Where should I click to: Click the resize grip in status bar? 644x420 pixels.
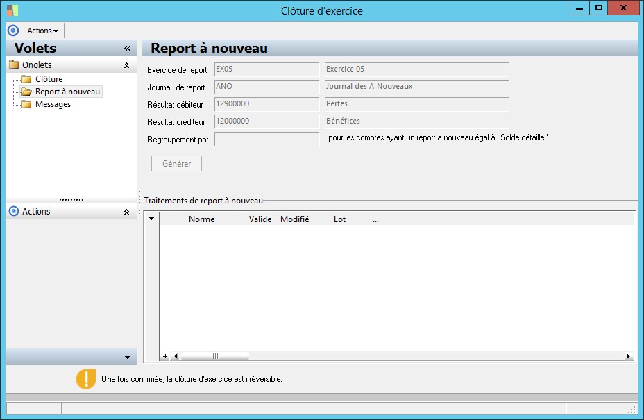point(632,410)
